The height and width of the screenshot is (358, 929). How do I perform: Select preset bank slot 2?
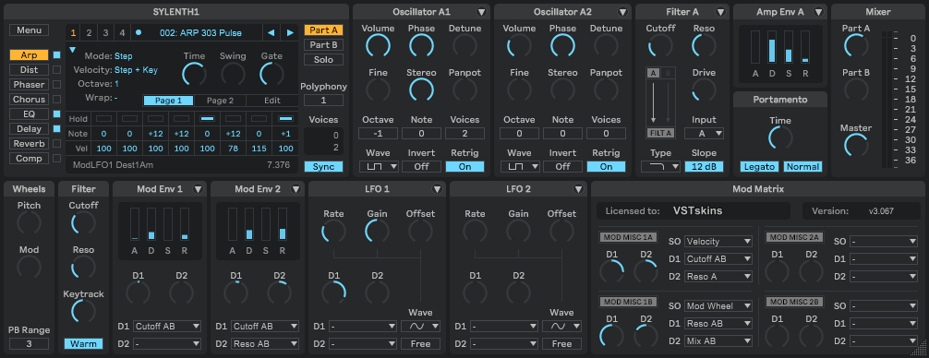(89, 32)
